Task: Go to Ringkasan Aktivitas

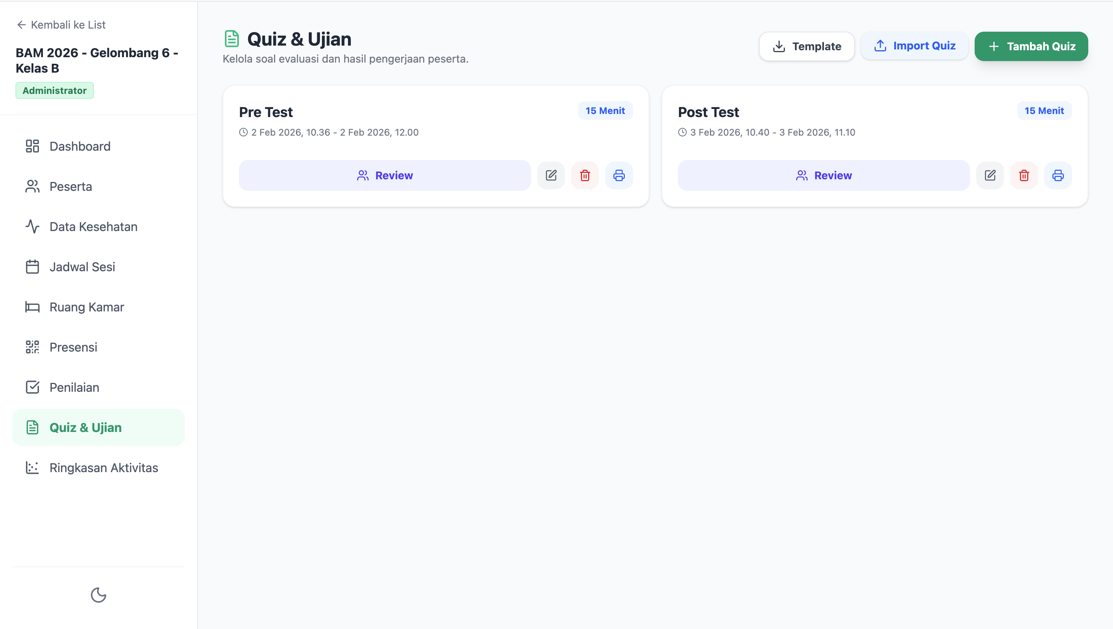Action: [99, 468]
